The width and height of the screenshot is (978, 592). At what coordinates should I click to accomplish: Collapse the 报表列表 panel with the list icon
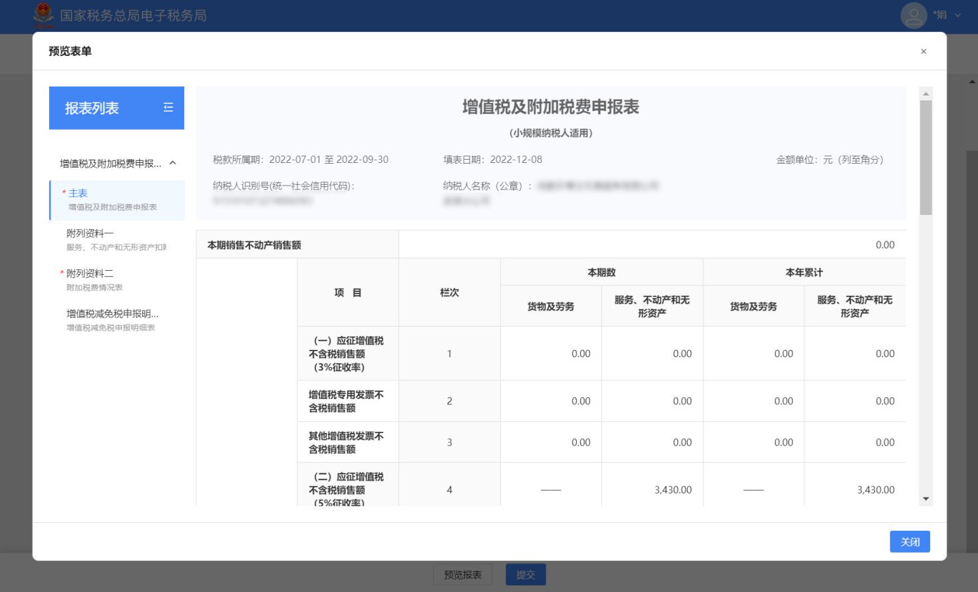[x=168, y=108]
